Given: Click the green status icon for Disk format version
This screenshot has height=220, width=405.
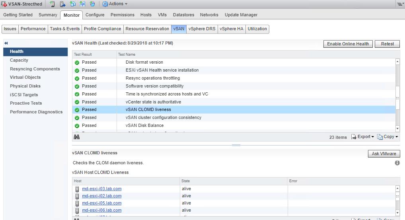Looking at the screenshot, I should [77, 62].
